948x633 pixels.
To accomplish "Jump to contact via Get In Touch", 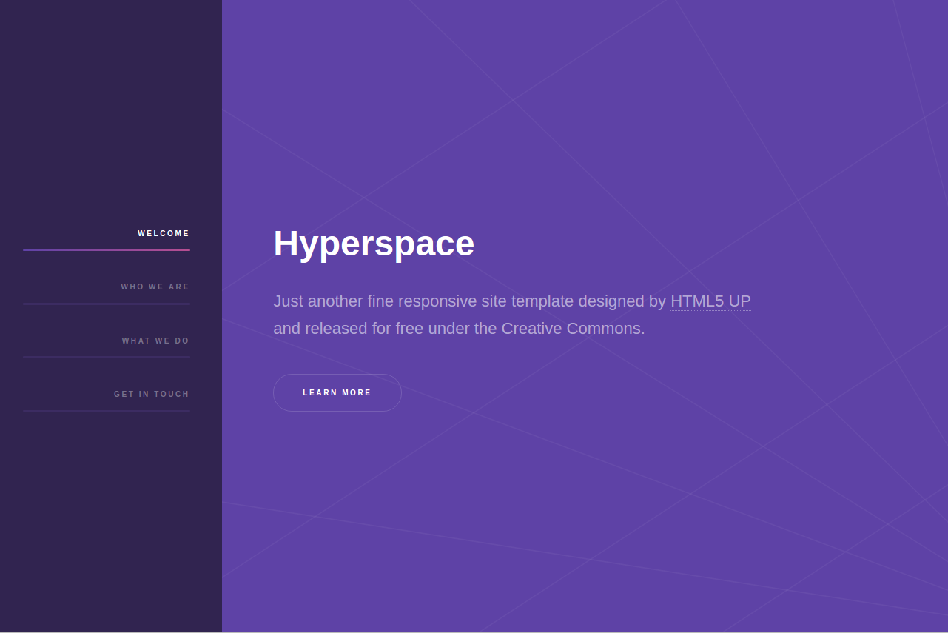I will tap(152, 394).
